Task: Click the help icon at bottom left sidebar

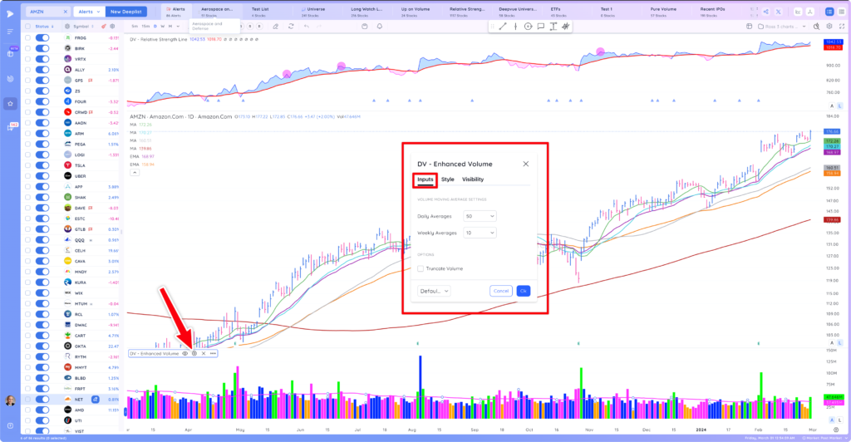Action: 10,425
